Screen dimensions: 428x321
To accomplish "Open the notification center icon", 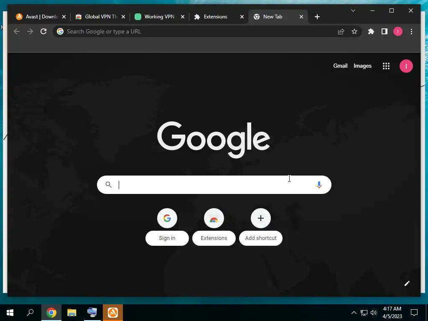I will tap(414, 313).
